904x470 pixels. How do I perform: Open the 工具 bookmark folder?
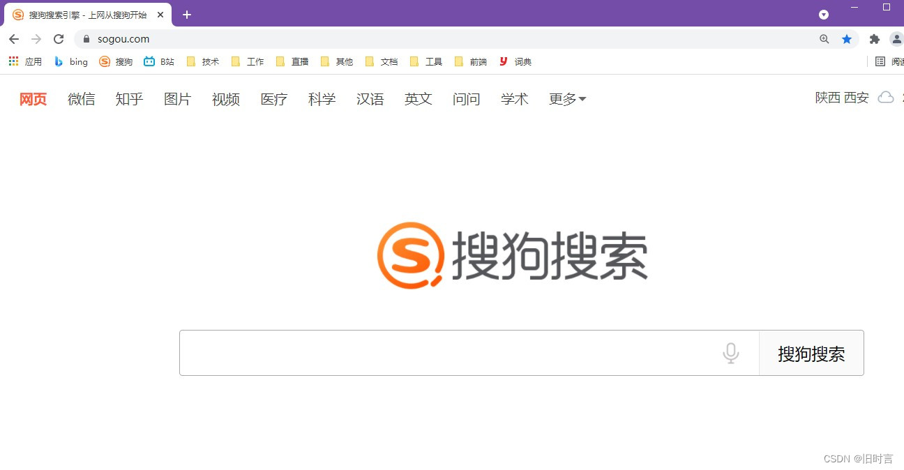point(426,61)
